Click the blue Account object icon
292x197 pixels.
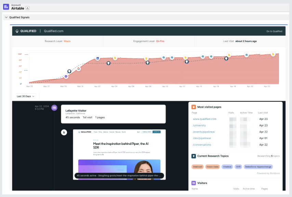[x=6, y=7]
